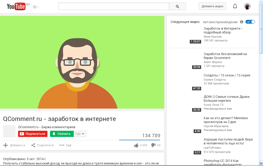
Task: Click the thumbnail with 1:29:07 duration
Action: [186, 35]
